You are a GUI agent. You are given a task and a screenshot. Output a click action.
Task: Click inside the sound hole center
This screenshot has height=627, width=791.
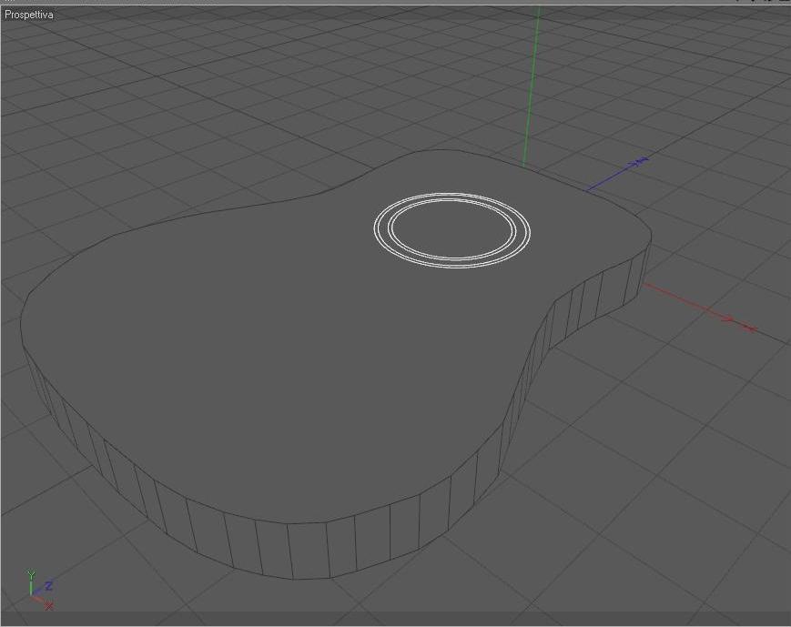(452, 228)
